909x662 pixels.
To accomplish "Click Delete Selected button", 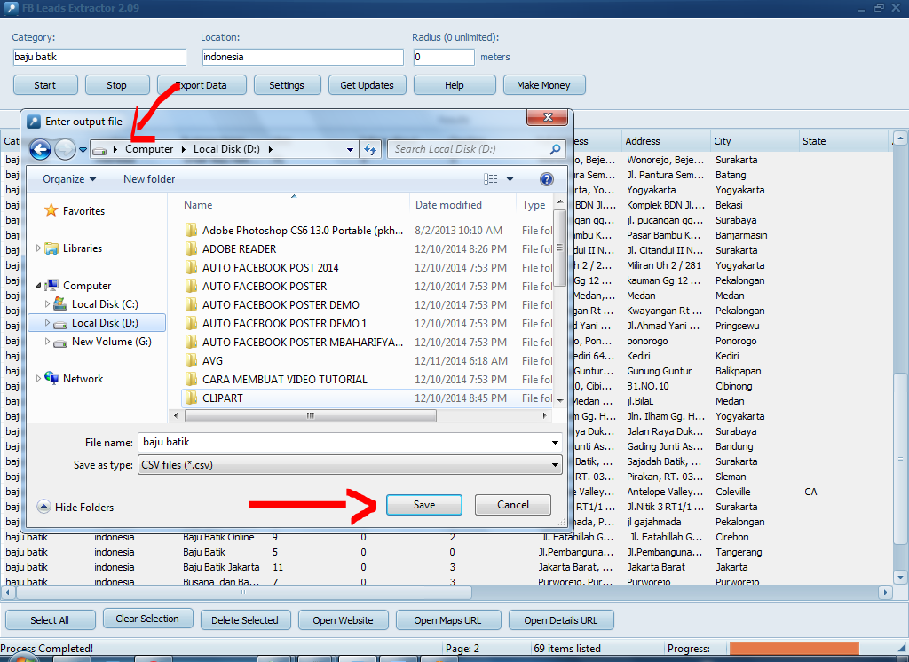I will pos(245,620).
